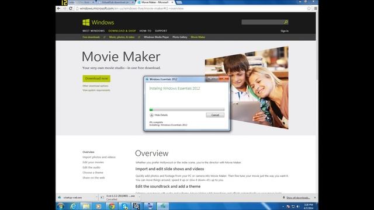Open Other download options link
Screen dimensions: 374x210
(95, 86)
